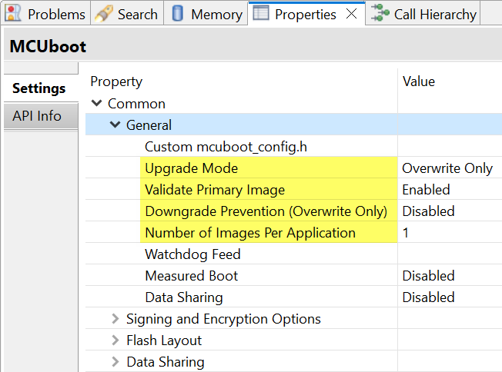Image resolution: width=502 pixels, height=372 pixels.
Task: Select Downgrade Prevention (Overwrite Only) property
Action: click(x=266, y=211)
